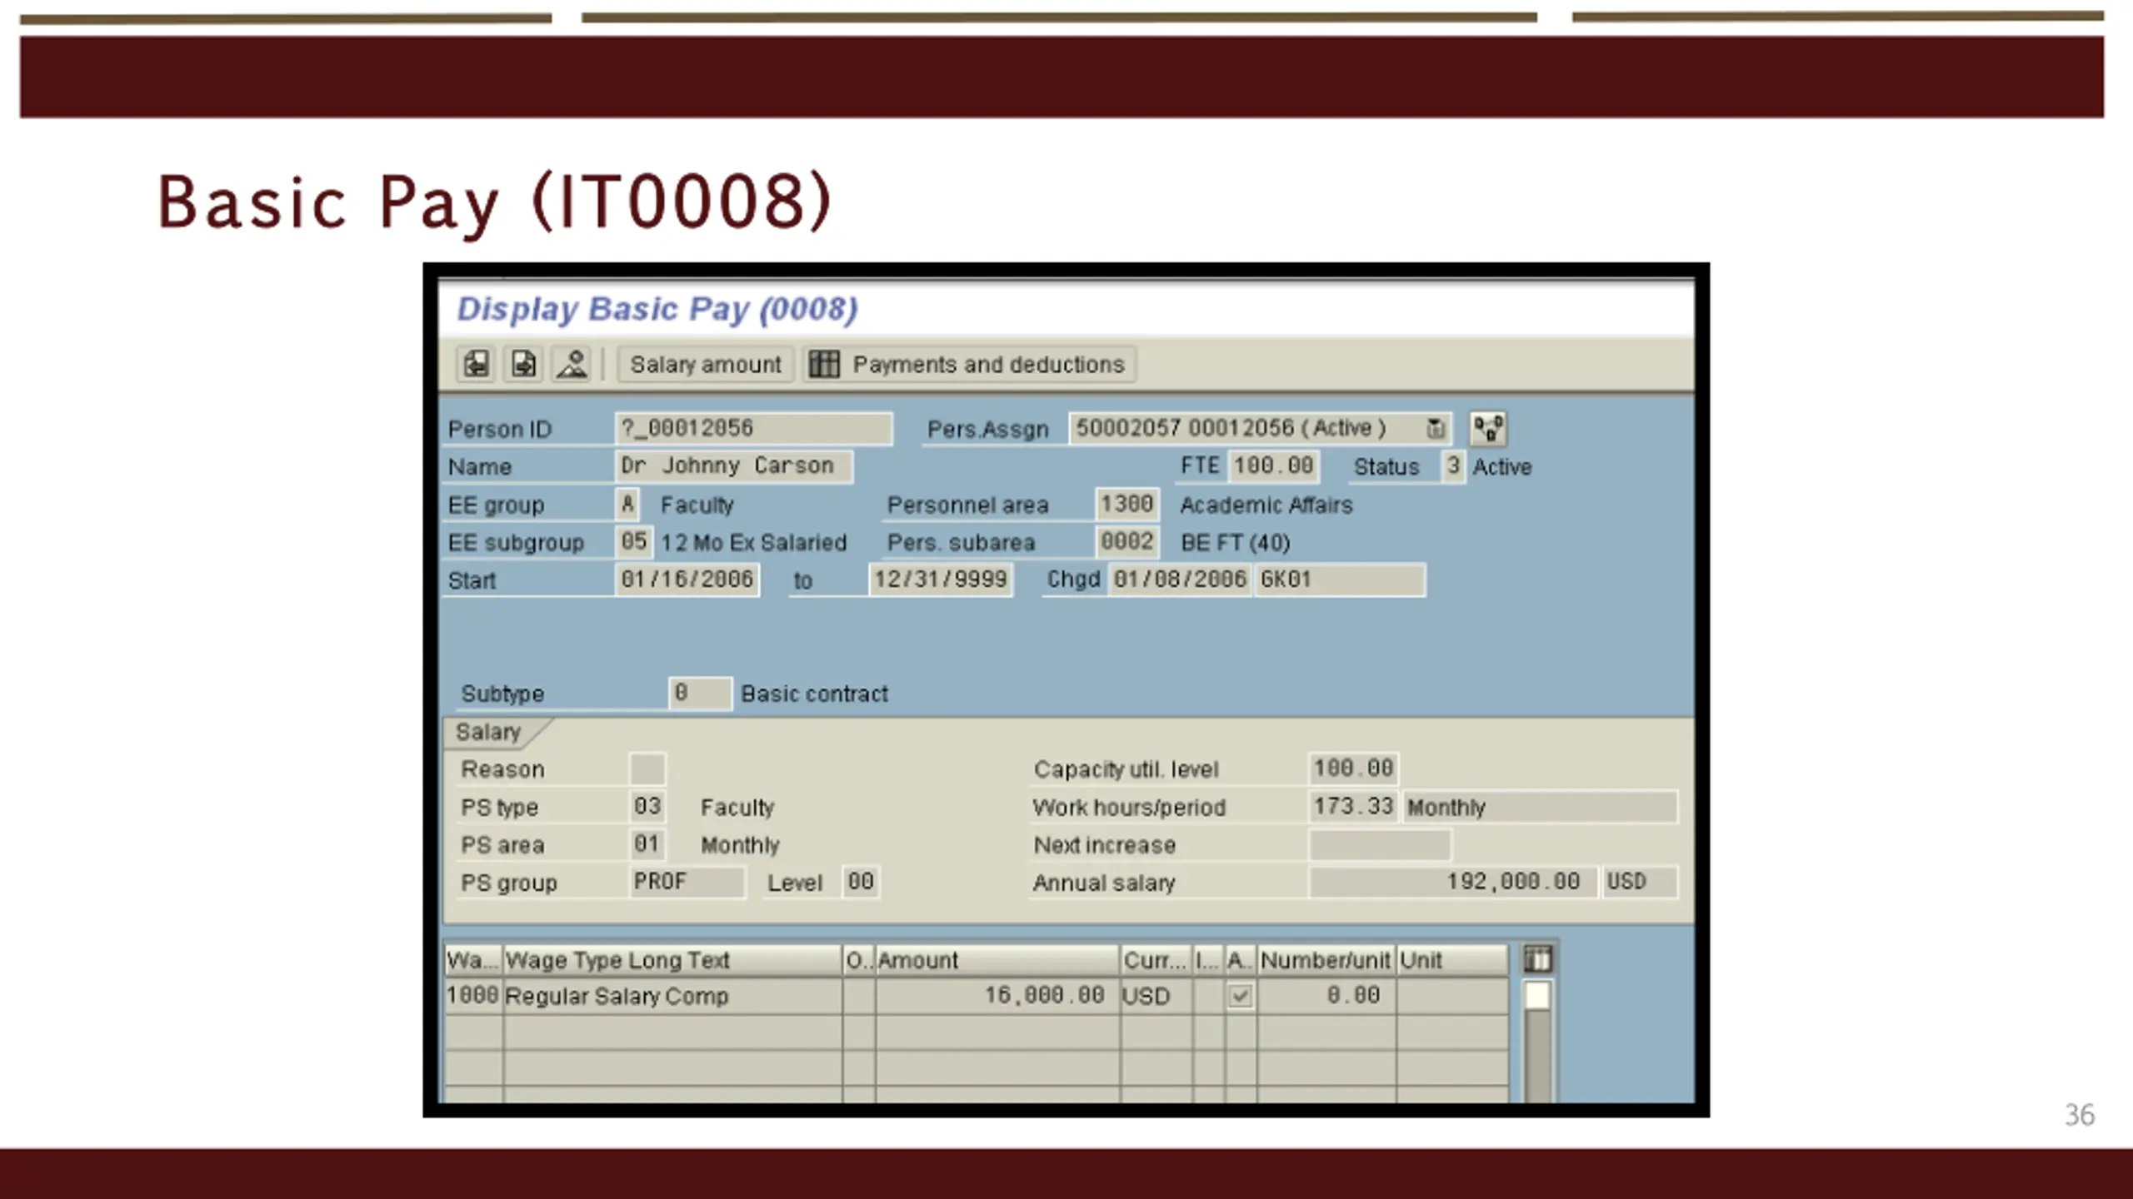Screen dimensions: 2133x1199
Task: Click the Academic Affairs text
Action: [x=1266, y=505]
